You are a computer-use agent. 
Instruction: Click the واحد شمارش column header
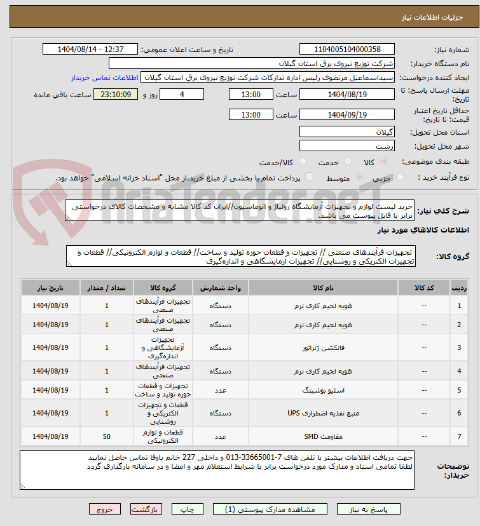point(220,288)
